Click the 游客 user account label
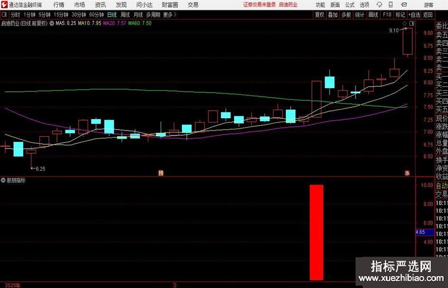The width and height of the screenshot is (448, 288). click(x=429, y=5)
